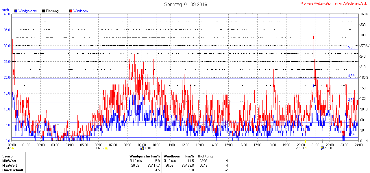Click the average direction value SW

tap(225, 170)
